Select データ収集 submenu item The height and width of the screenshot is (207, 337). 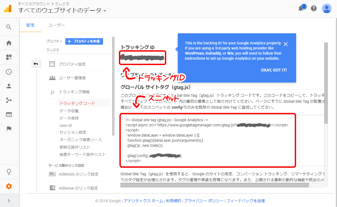(x=69, y=111)
